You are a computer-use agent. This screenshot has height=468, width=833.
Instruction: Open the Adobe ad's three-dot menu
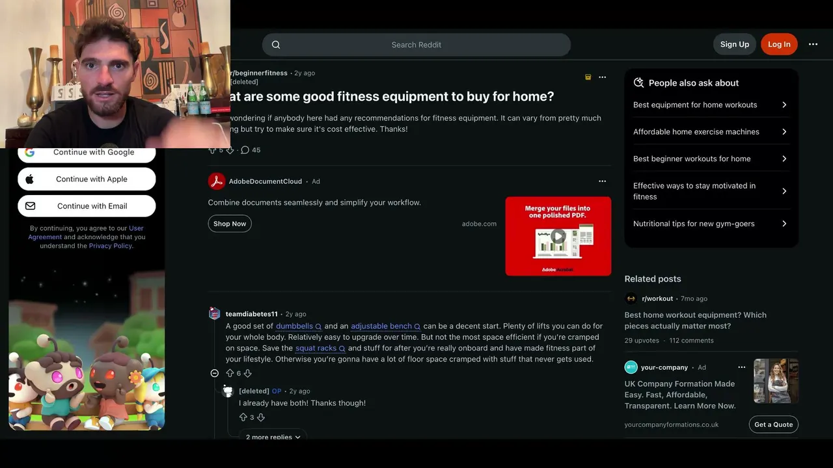click(x=602, y=181)
